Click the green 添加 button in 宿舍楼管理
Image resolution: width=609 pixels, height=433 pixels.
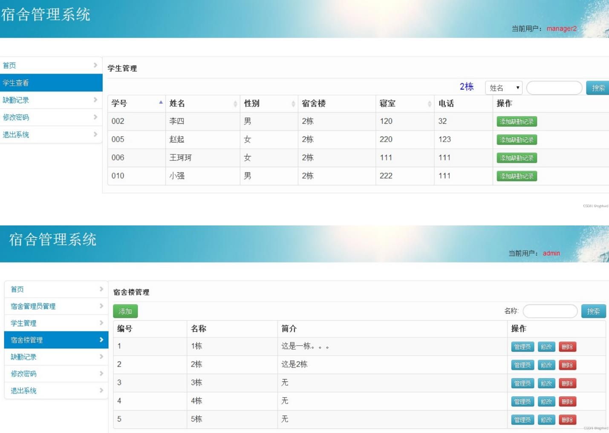coord(125,311)
